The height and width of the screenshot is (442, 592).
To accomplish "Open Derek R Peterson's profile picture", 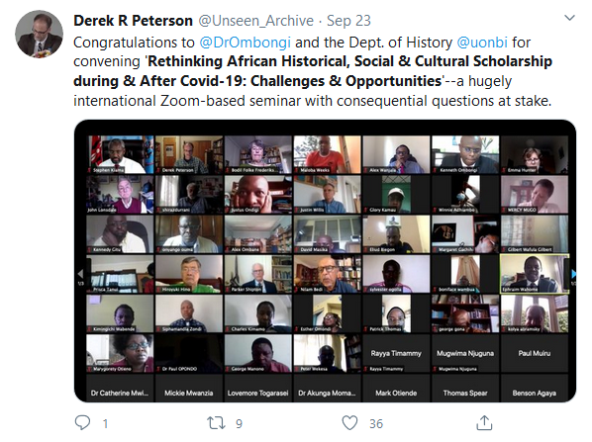I will point(39,34).
